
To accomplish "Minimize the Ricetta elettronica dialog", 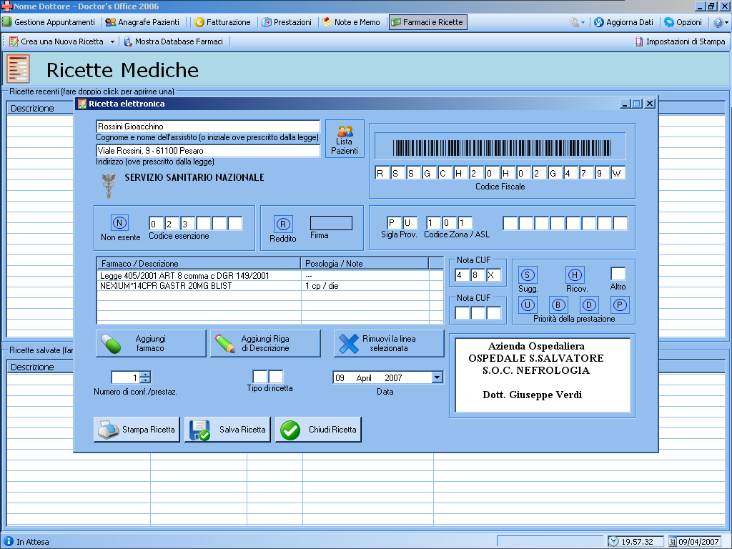I will (625, 104).
